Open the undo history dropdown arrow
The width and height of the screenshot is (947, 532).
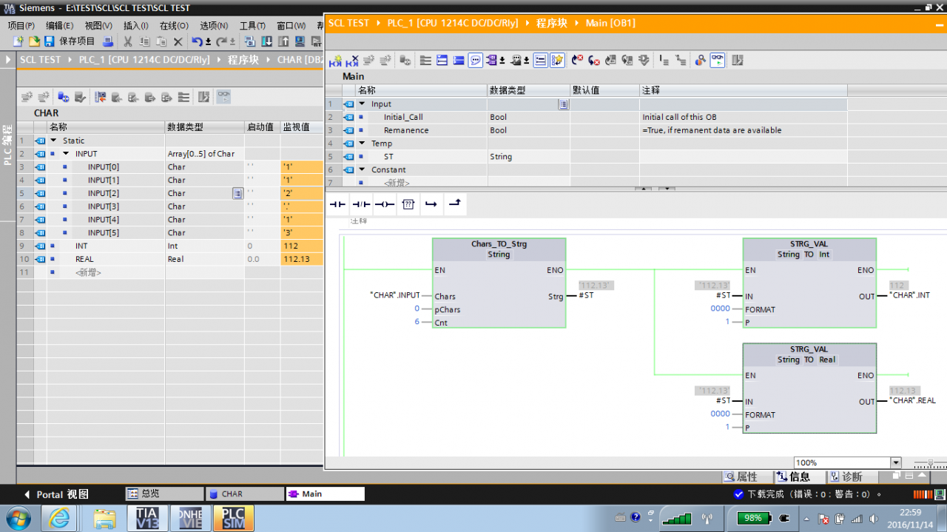(208, 42)
